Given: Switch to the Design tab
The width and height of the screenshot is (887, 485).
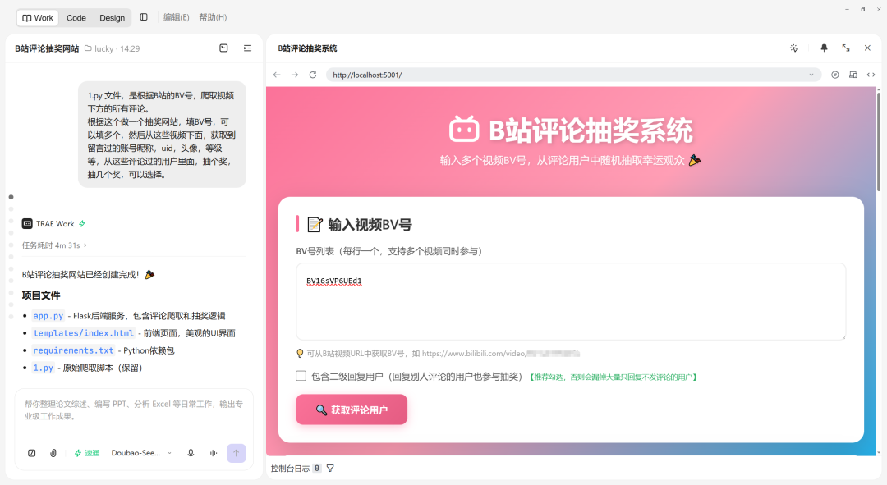Looking at the screenshot, I should [112, 17].
